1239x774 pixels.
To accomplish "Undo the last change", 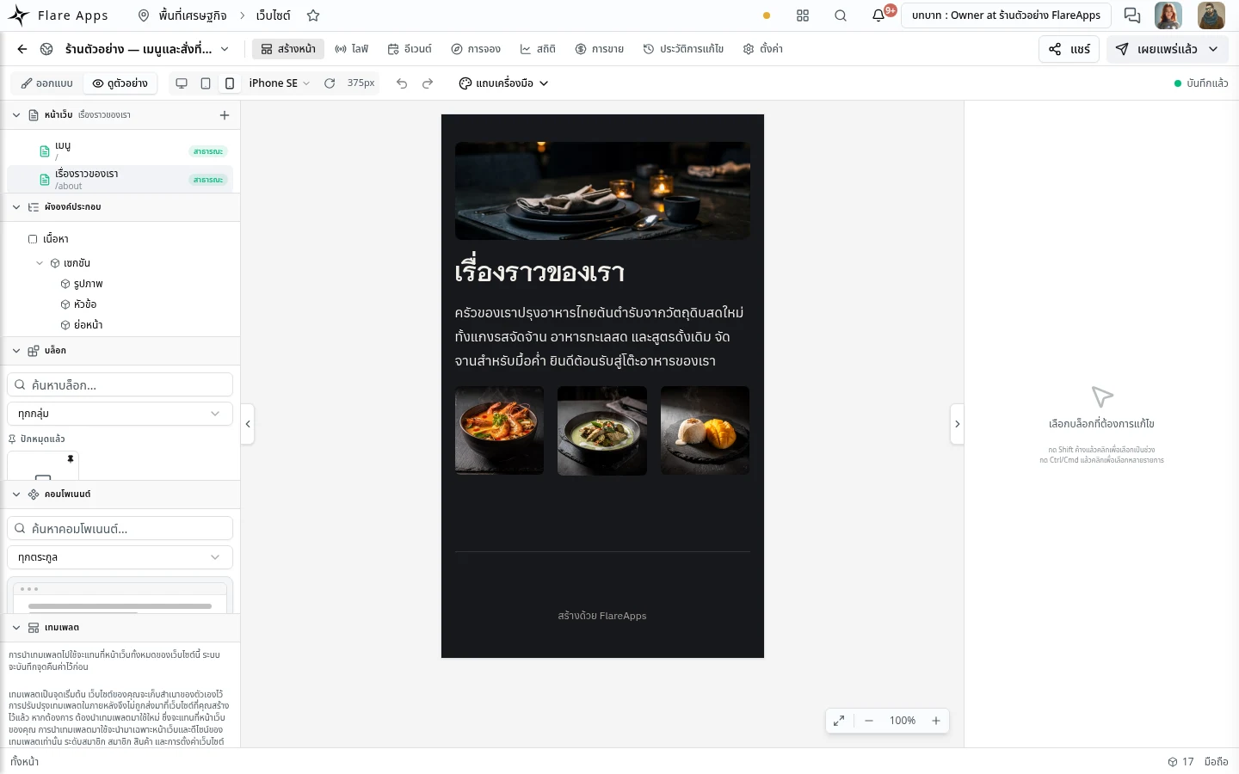I will coord(402,83).
